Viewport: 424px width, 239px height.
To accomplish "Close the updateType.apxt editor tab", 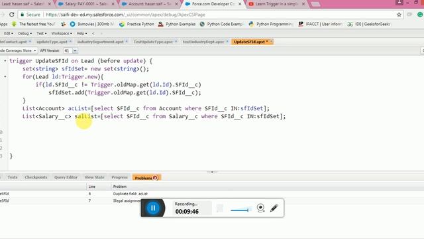I will [71, 41].
